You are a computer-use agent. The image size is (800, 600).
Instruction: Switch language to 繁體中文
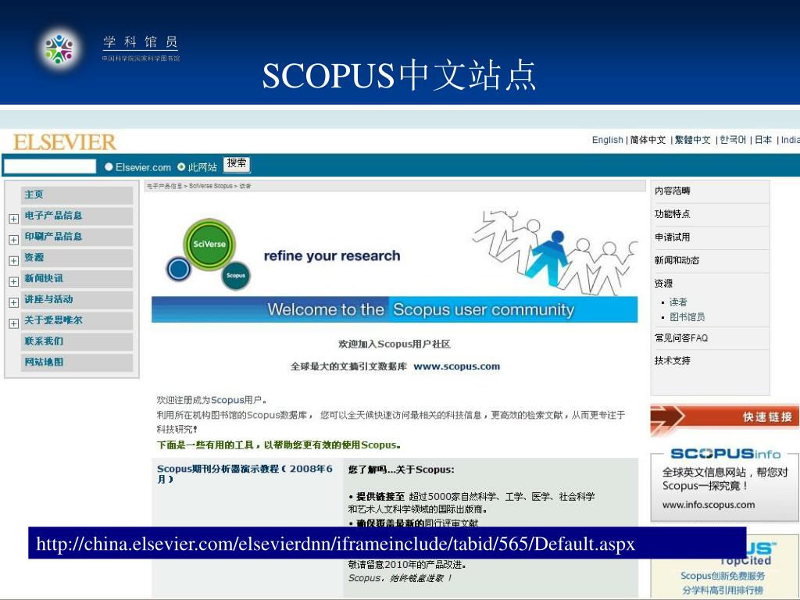[692, 140]
